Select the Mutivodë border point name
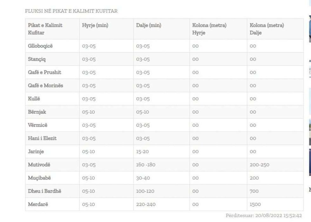 (x=39, y=165)
